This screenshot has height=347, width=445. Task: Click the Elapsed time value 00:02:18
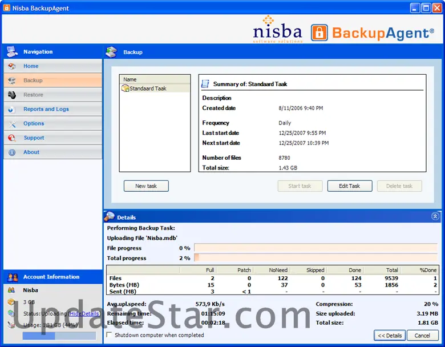coord(213,322)
